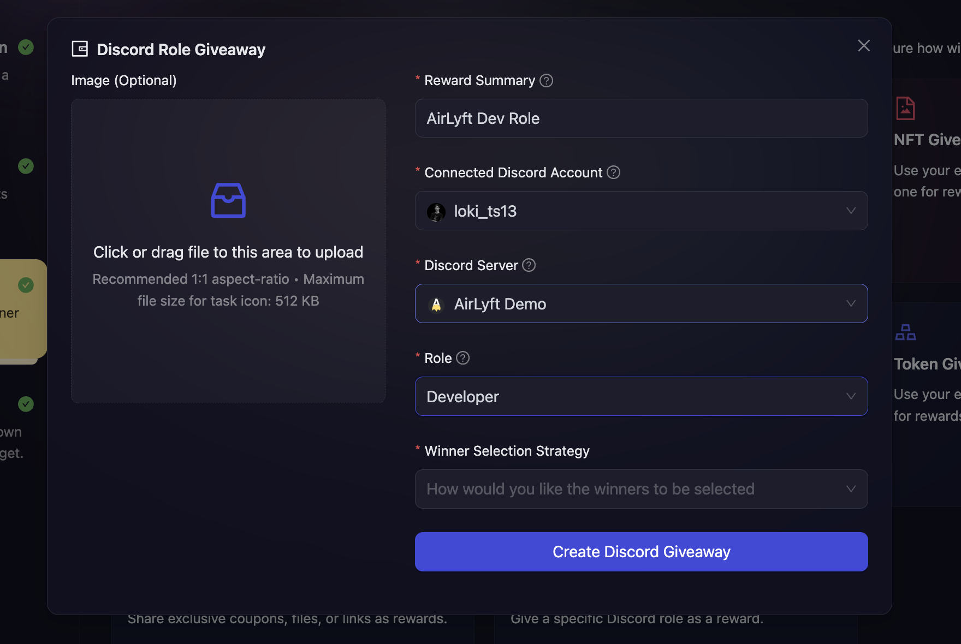Click the NFT Giveaway image icon

pyautogui.click(x=905, y=108)
